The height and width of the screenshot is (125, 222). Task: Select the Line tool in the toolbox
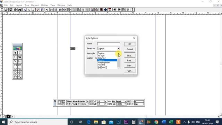15,61
